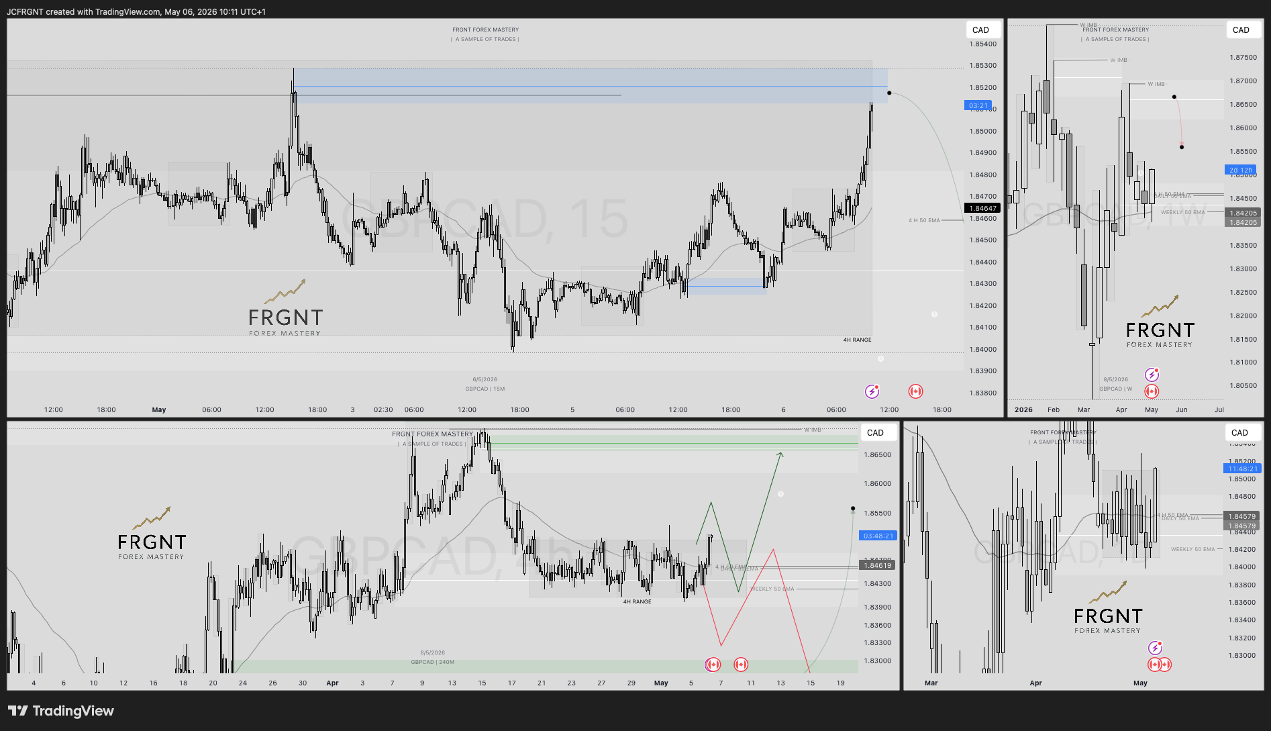
Task: Select the 2d 12h countdown label on the weekly chart
Action: 1240,170
